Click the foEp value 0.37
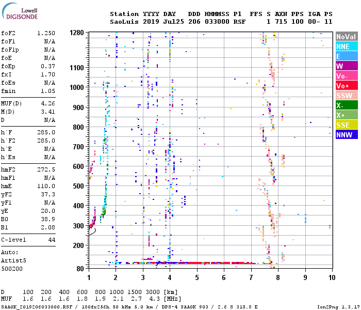 48,67
